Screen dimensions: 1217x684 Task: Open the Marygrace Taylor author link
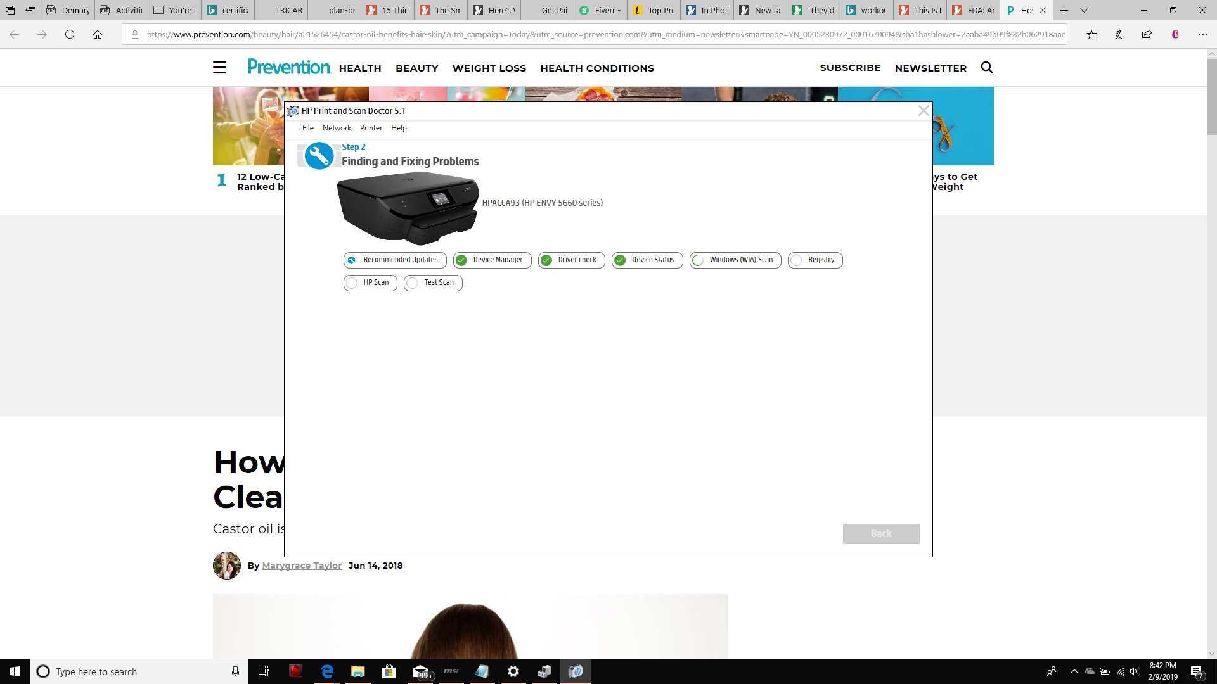click(x=302, y=566)
